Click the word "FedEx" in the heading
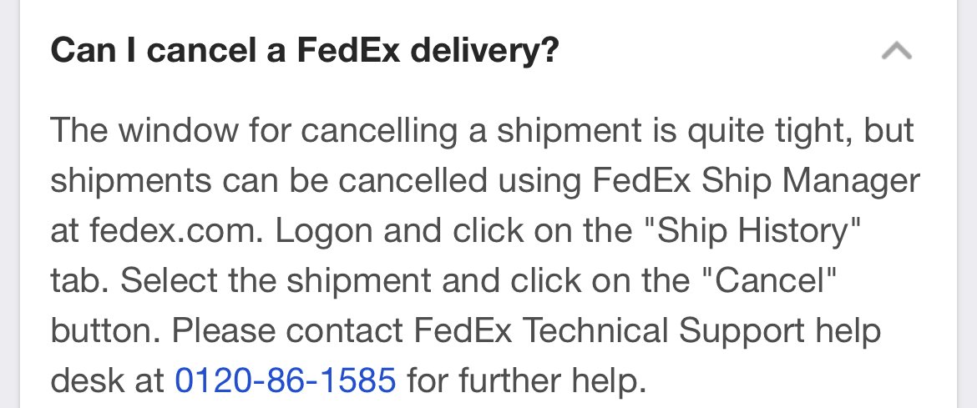 pyautogui.click(x=348, y=50)
